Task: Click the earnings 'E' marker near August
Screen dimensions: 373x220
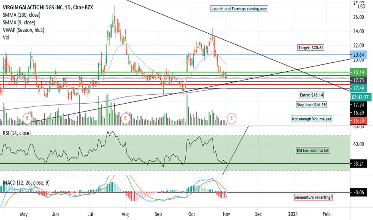Action: click(125, 118)
